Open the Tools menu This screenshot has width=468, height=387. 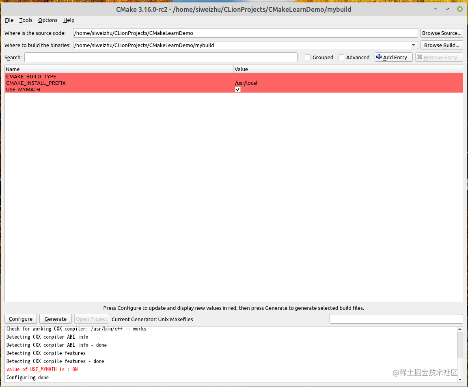pos(26,20)
